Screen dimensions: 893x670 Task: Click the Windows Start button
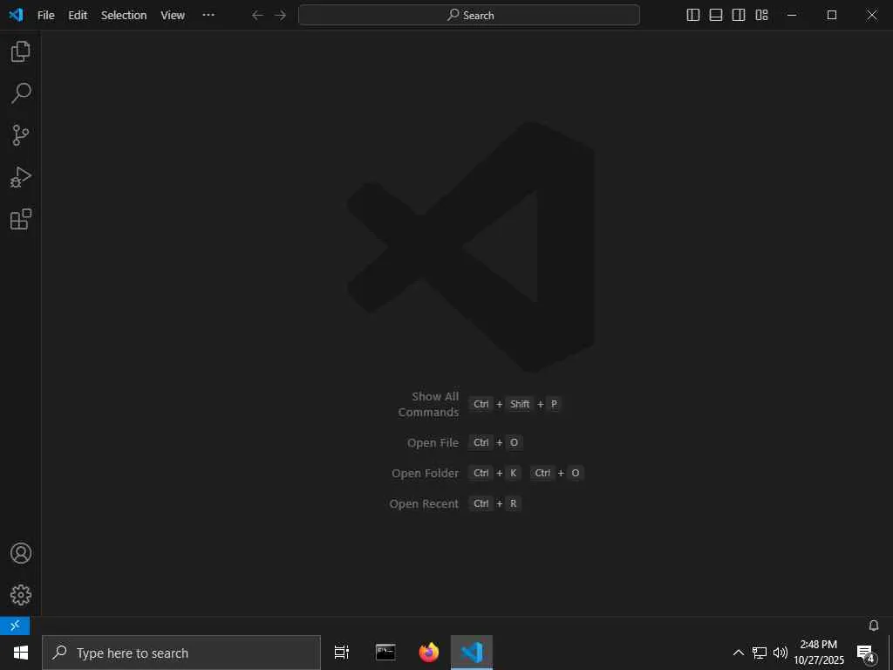pyautogui.click(x=21, y=653)
